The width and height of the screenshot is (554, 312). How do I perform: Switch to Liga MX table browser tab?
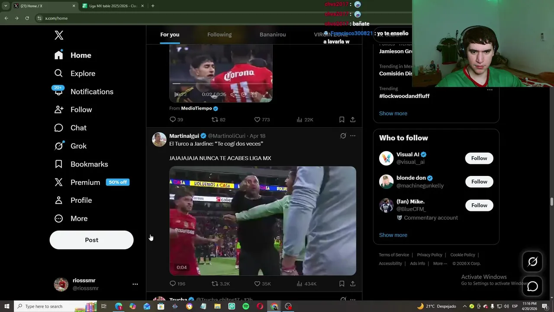click(113, 6)
